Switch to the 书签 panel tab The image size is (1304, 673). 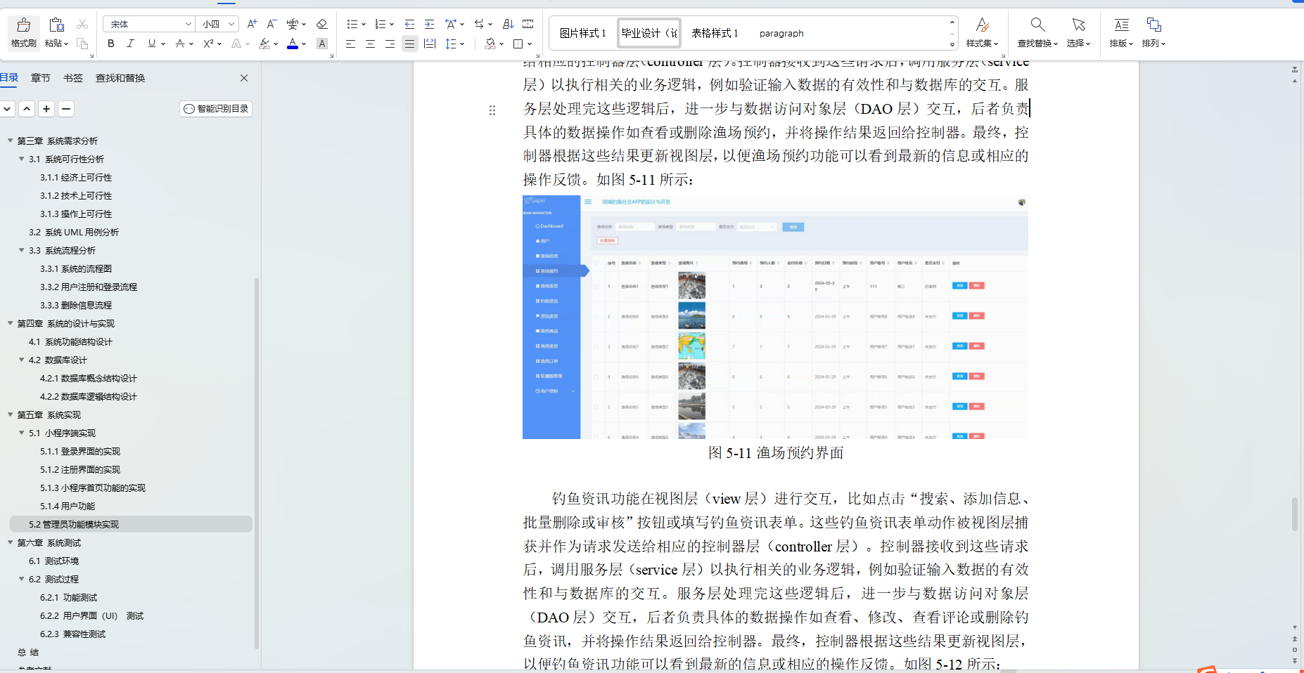(72, 78)
